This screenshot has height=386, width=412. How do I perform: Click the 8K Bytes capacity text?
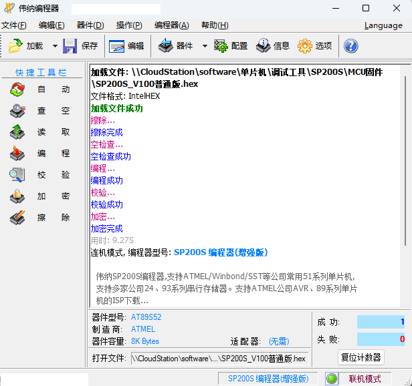click(x=145, y=341)
